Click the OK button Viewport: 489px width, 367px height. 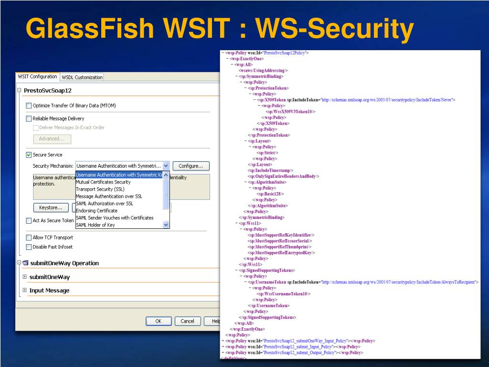(x=159, y=321)
